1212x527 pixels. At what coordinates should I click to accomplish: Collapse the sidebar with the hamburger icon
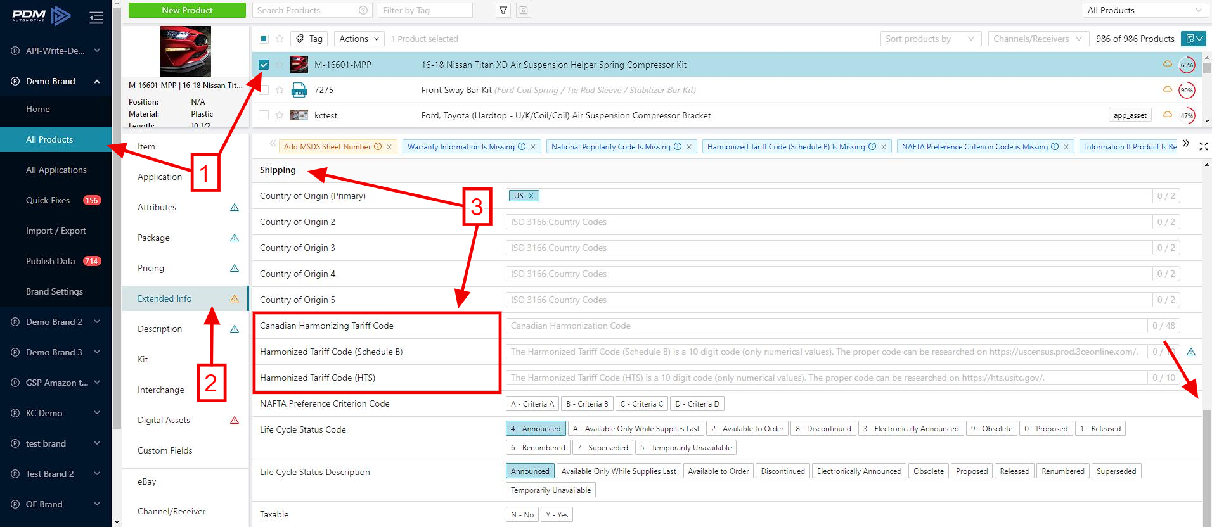click(x=96, y=18)
